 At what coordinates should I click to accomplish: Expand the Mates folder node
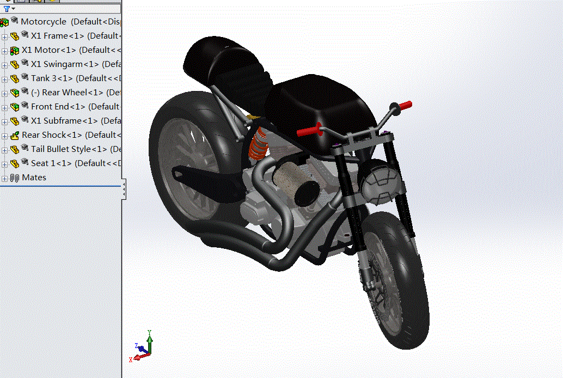coord(4,179)
